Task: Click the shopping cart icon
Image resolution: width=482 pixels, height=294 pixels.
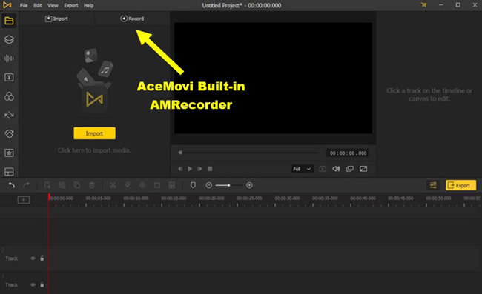Action: (423, 5)
